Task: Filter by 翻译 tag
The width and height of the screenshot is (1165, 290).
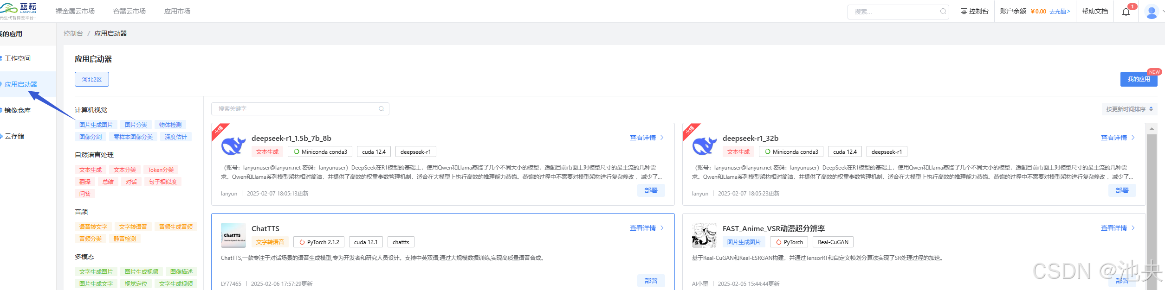Action: (x=85, y=182)
